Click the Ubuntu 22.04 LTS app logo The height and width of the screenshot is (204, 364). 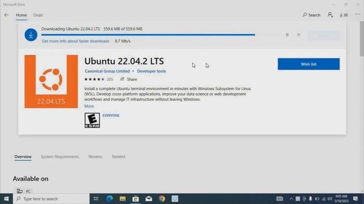51,82
